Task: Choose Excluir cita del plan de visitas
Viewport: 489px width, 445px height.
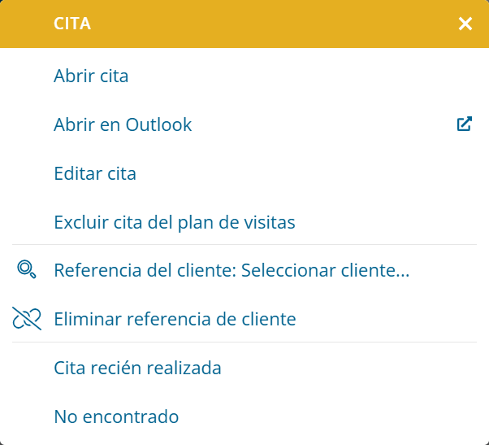Action: pyautogui.click(x=244, y=222)
